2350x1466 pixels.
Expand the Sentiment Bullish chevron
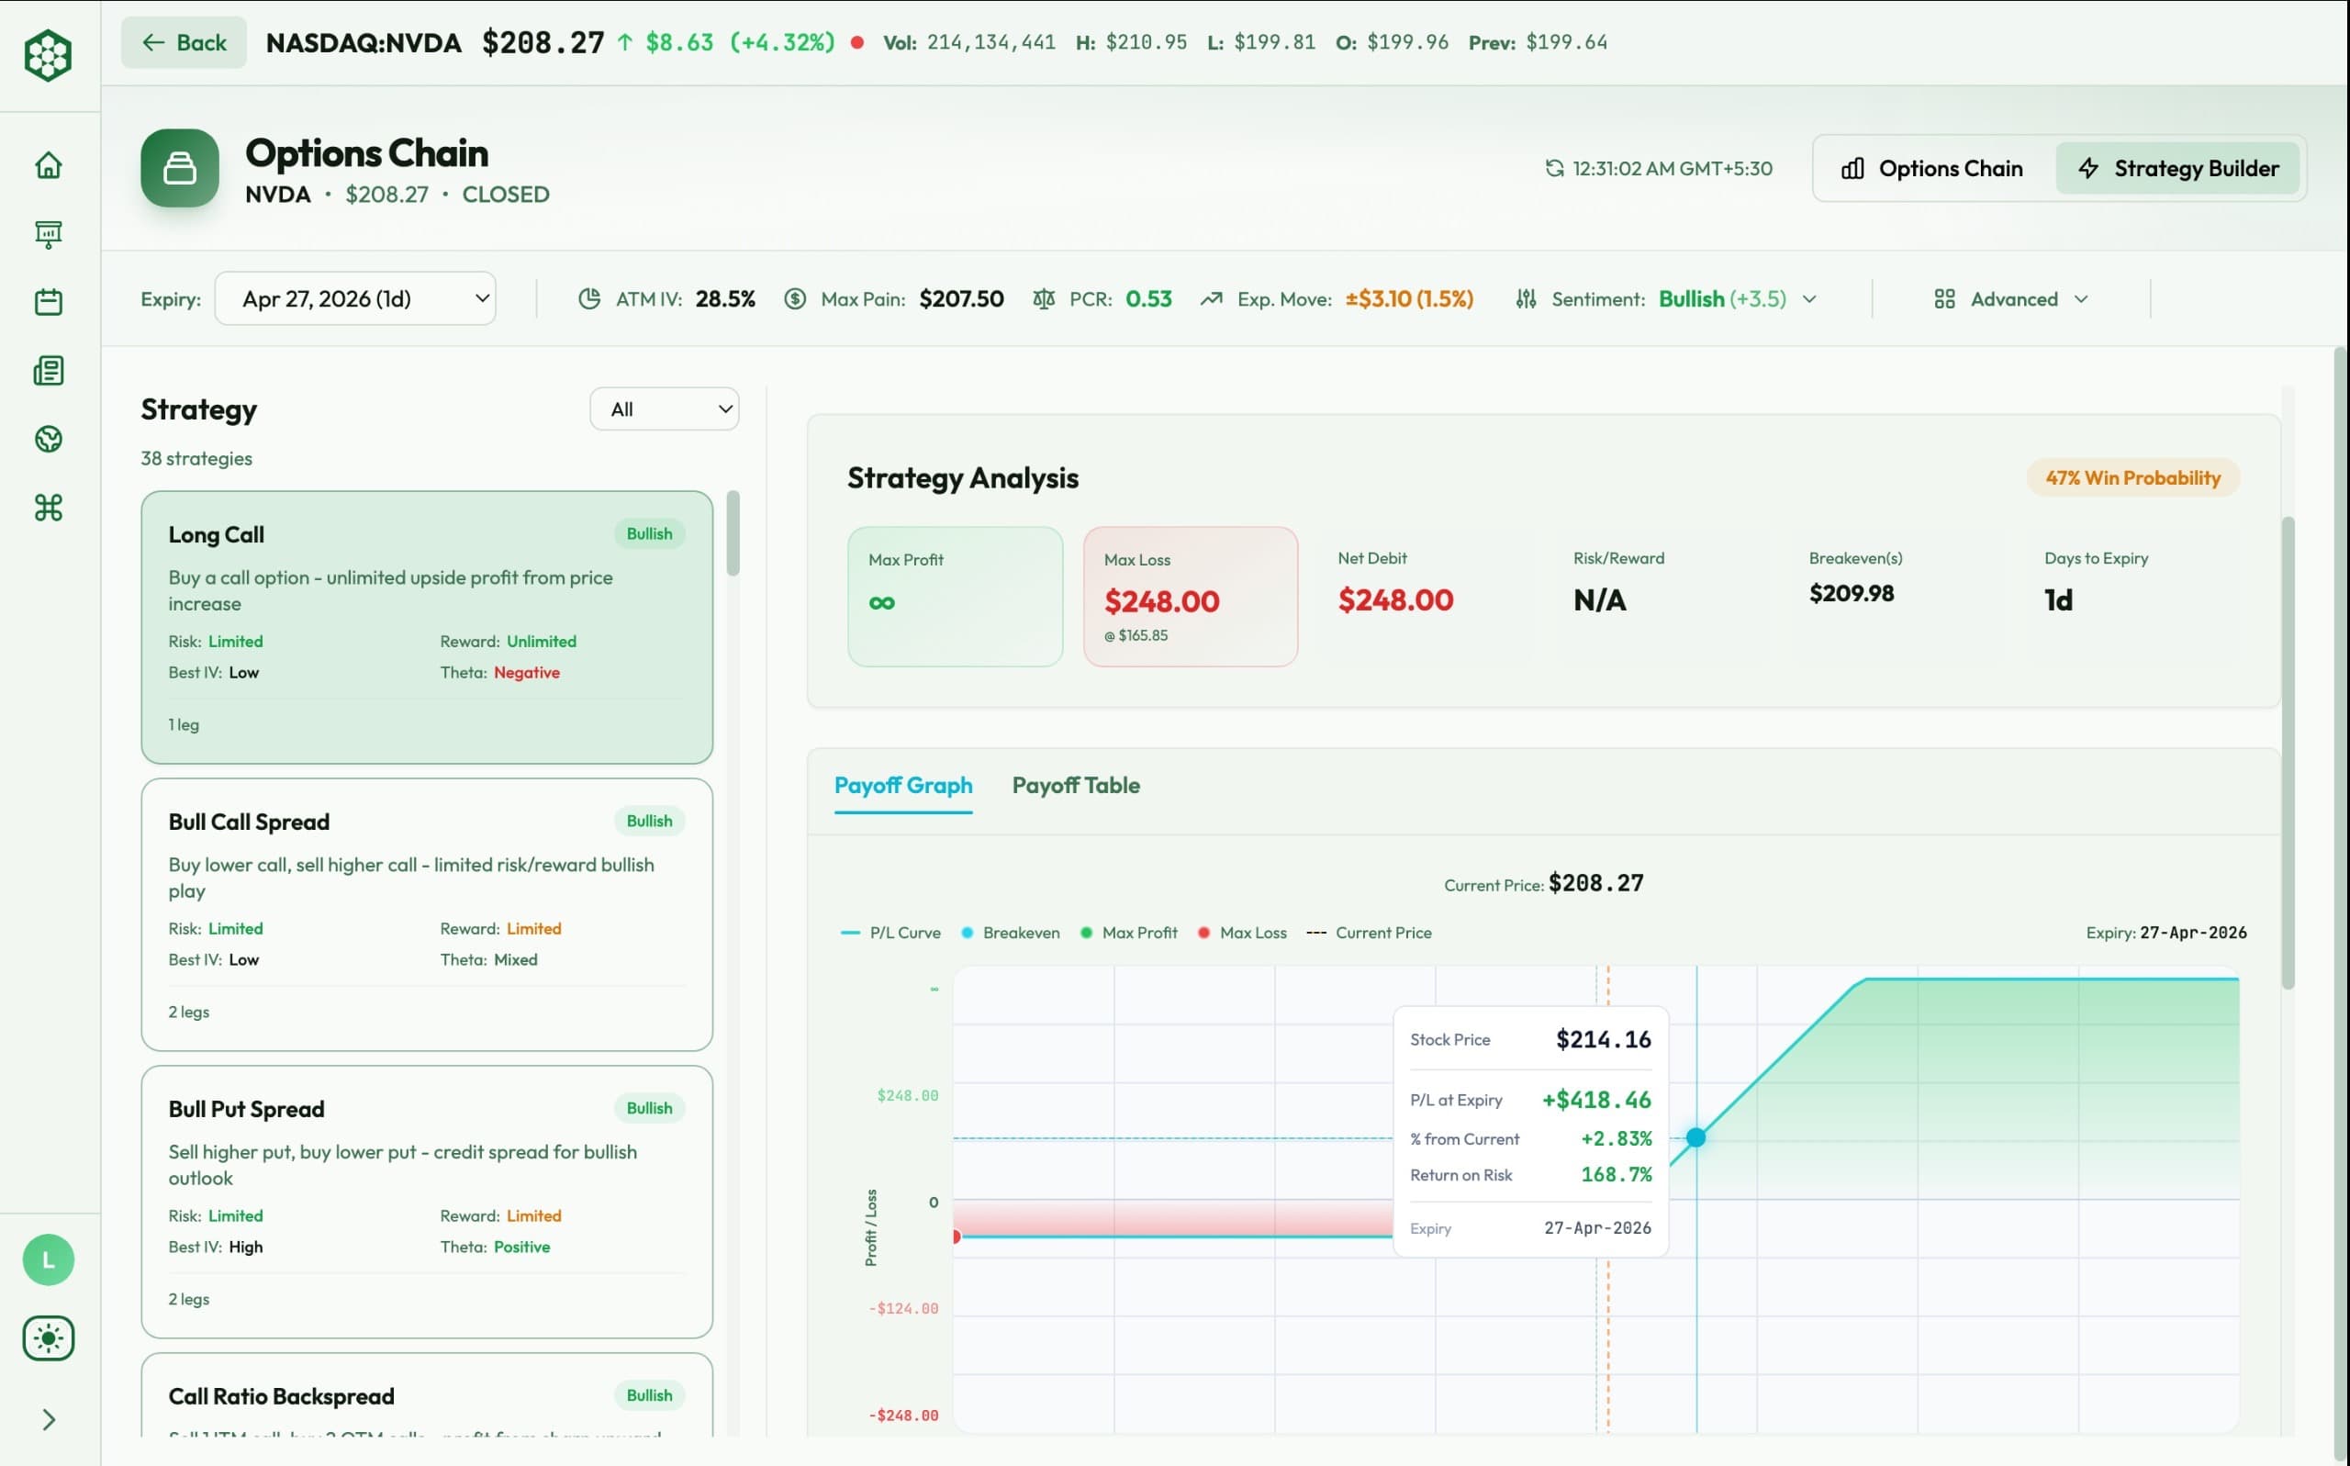click(x=1809, y=299)
